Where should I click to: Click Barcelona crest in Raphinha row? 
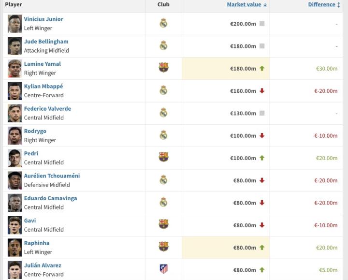click(x=163, y=247)
